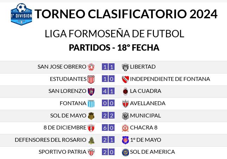This screenshot has height=159, width=227.
Task: Click the Independiente de Fontana crest
Action: tap(125, 79)
